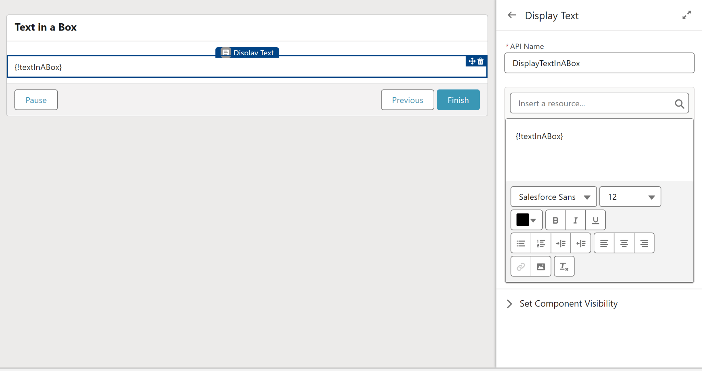Click the indent text icon
702x371 pixels.
coord(561,243)
